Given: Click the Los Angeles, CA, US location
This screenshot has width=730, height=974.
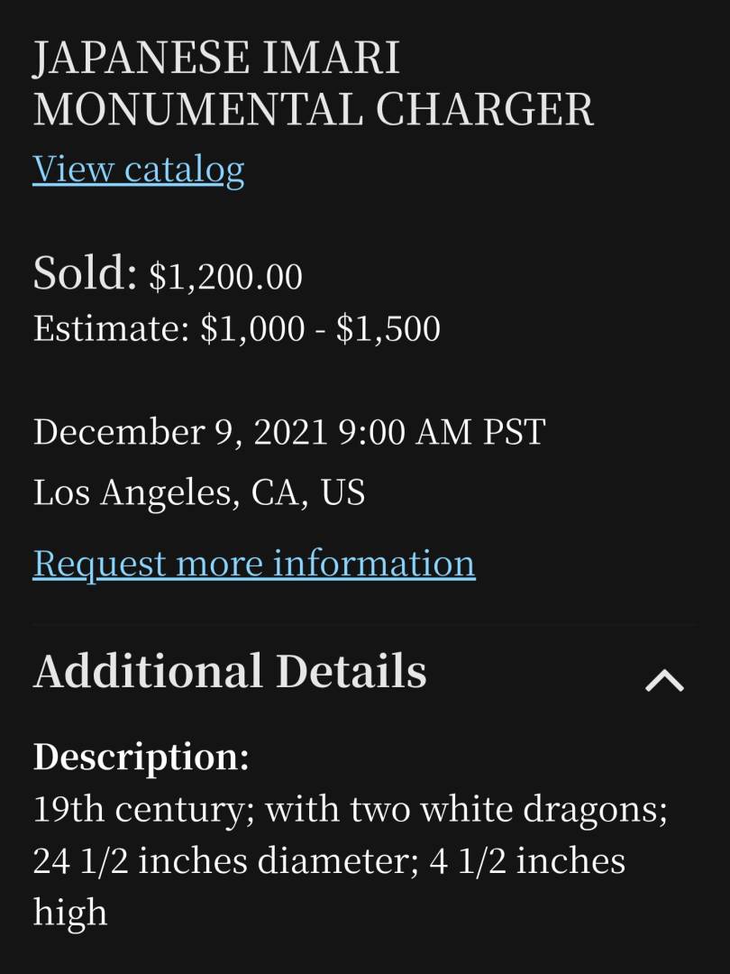Looking at the screenshot, I should pos(199,492).
